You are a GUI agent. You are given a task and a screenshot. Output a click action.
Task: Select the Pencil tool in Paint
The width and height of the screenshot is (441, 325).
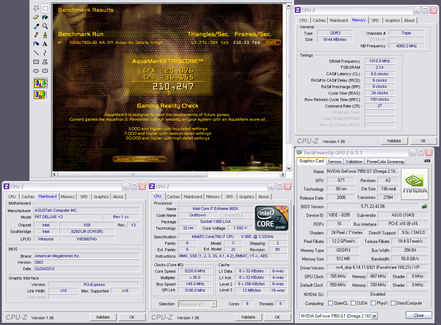(36, 35)
